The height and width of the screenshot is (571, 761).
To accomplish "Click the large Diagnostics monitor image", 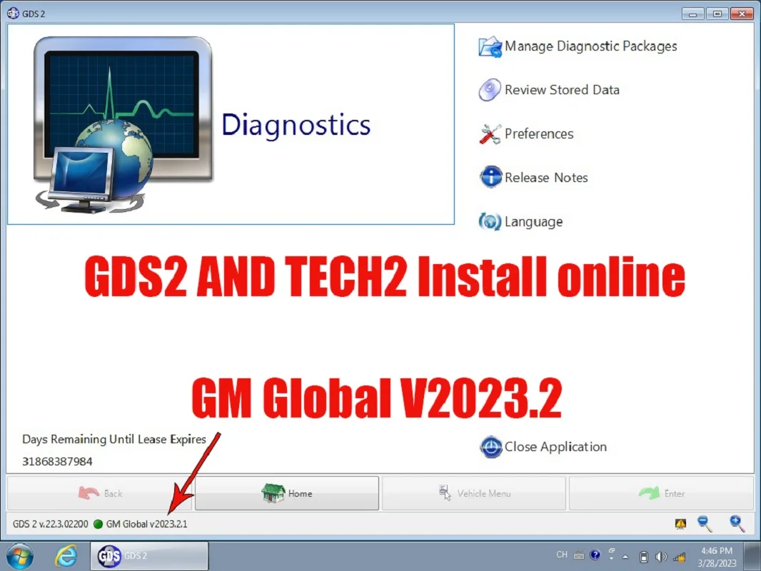I will (124, 125).
